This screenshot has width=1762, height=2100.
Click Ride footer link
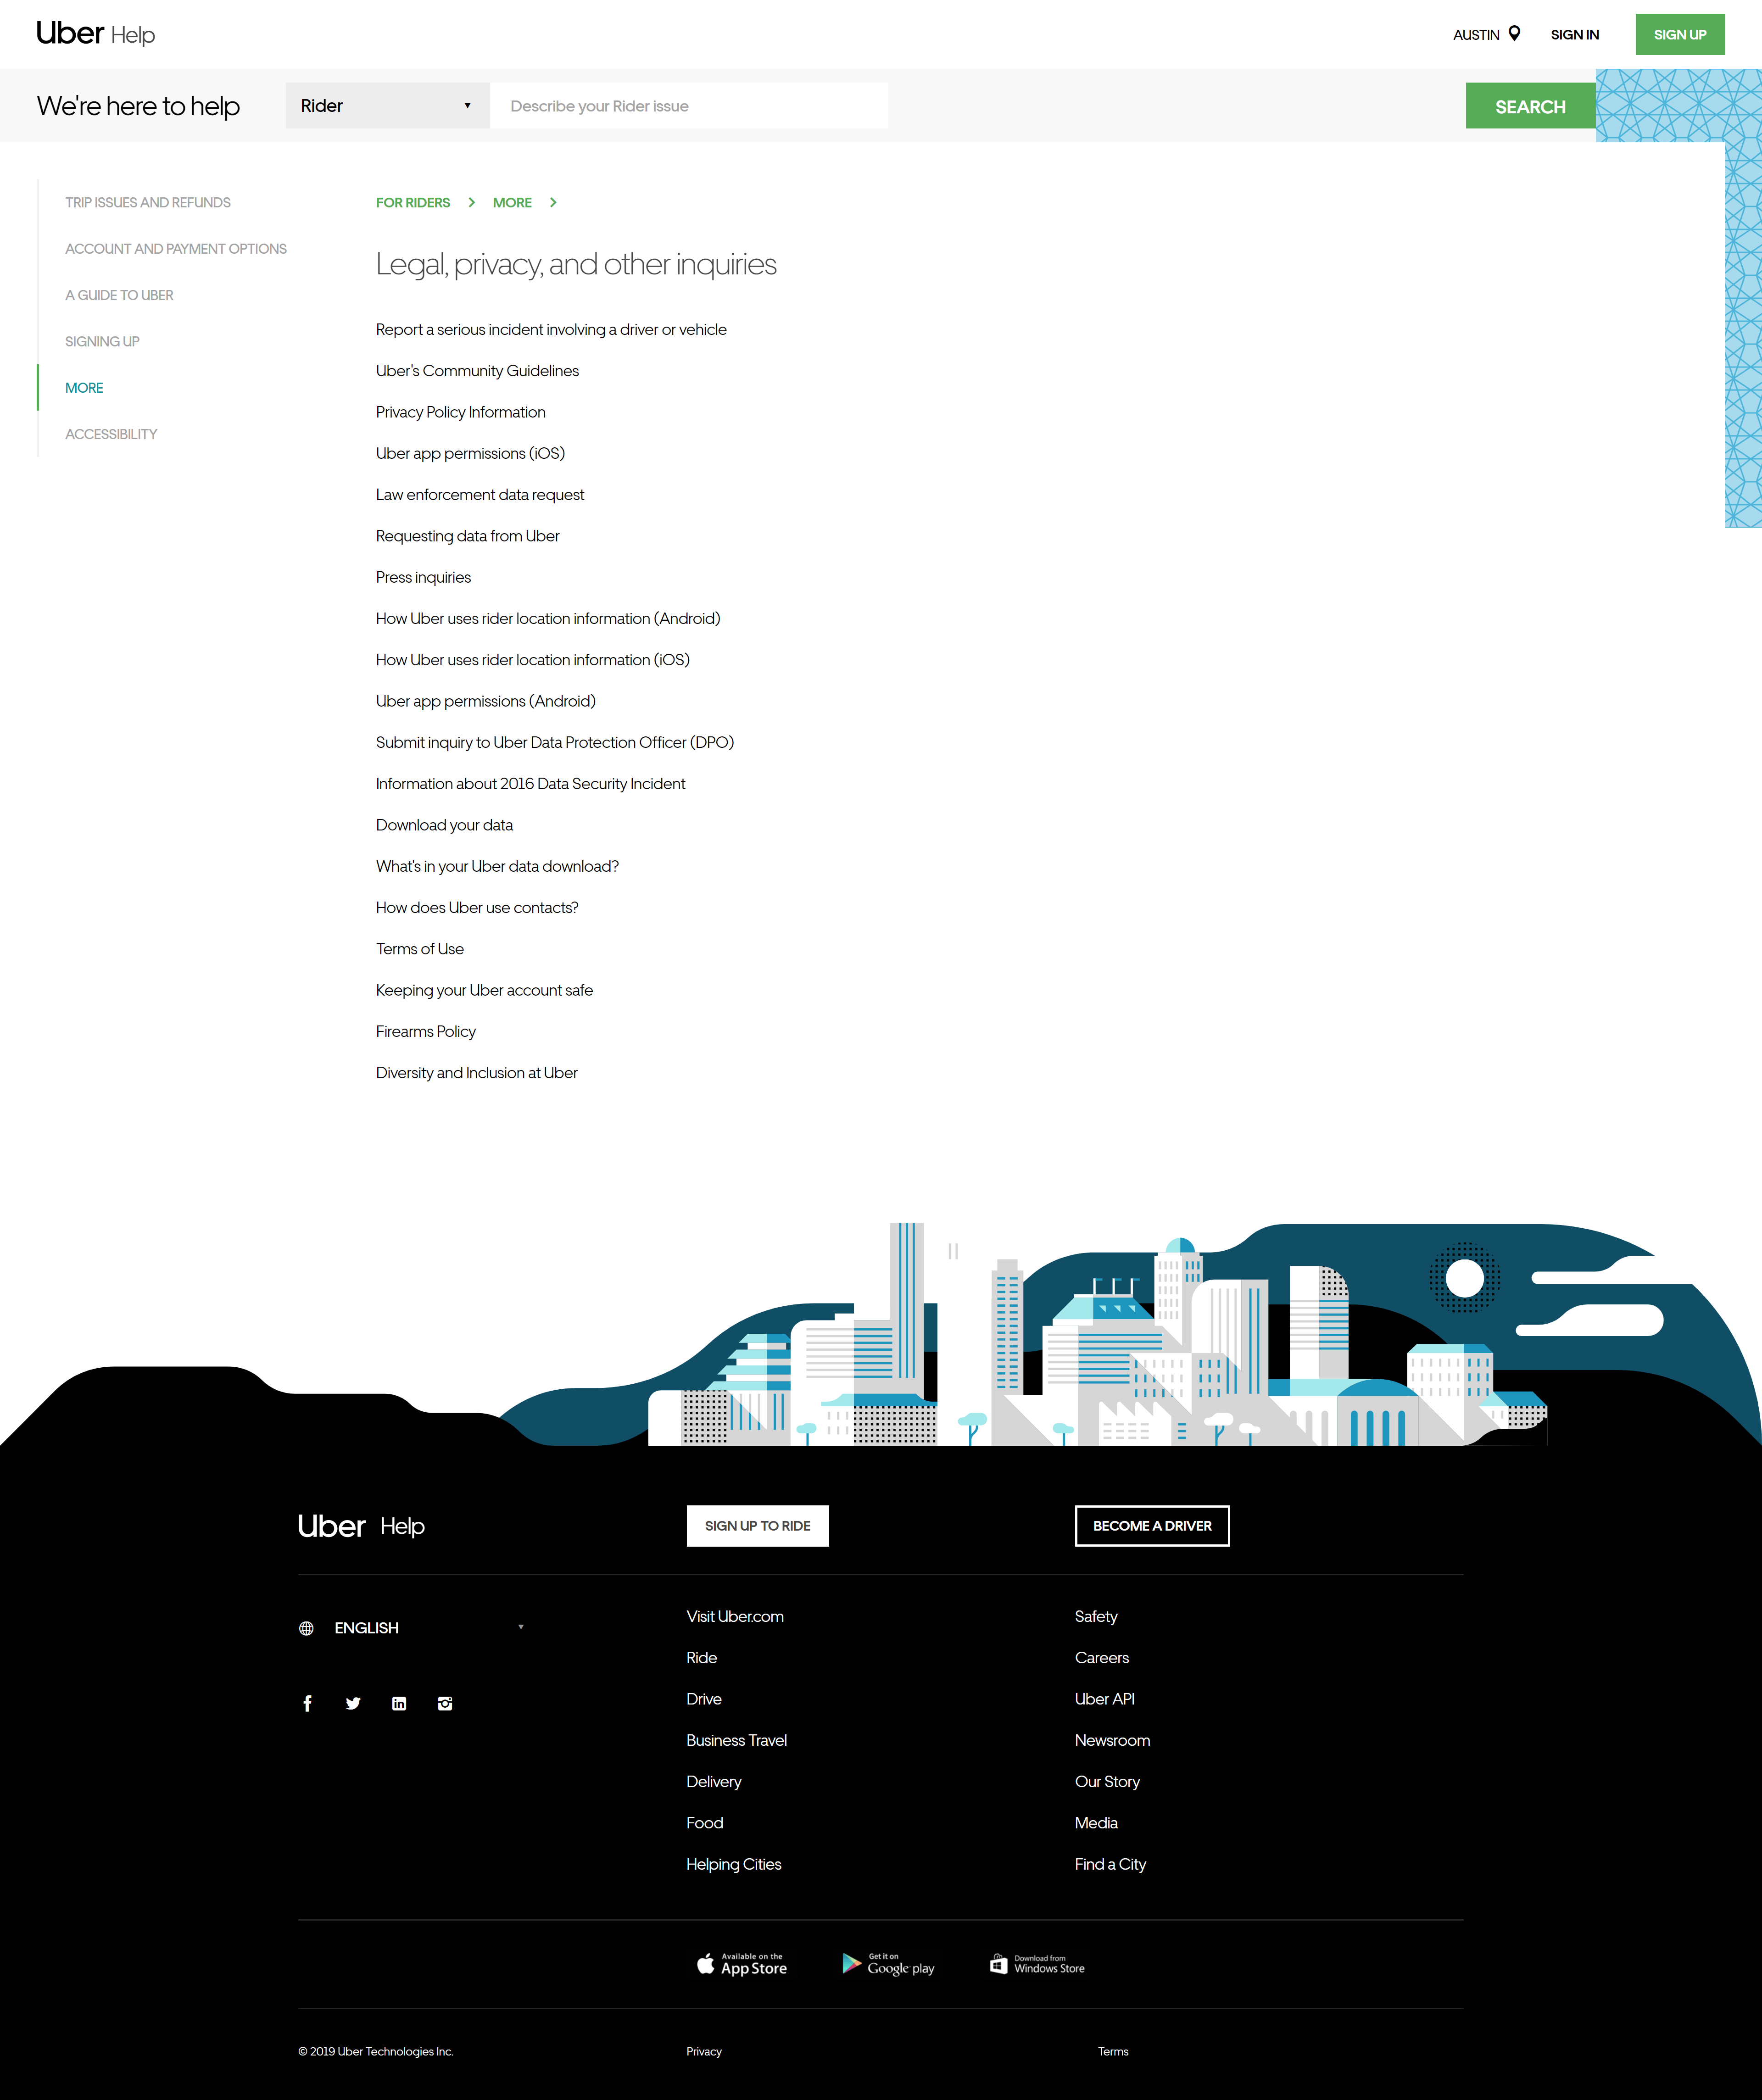tap(702, 1658)
